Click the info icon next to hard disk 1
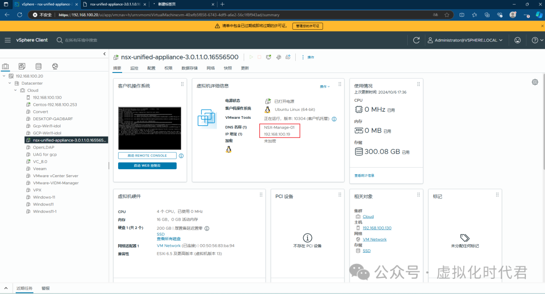The height and width of the screenshot is (294, 545). pyautogui.click(x=207, y=228)
